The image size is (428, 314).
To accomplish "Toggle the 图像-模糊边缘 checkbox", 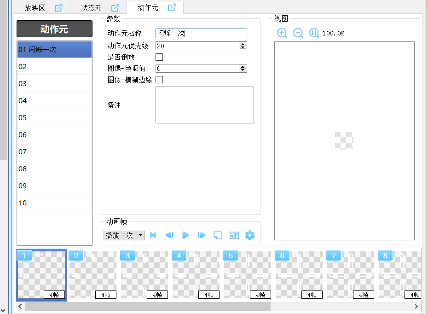I will click(159, 80).
